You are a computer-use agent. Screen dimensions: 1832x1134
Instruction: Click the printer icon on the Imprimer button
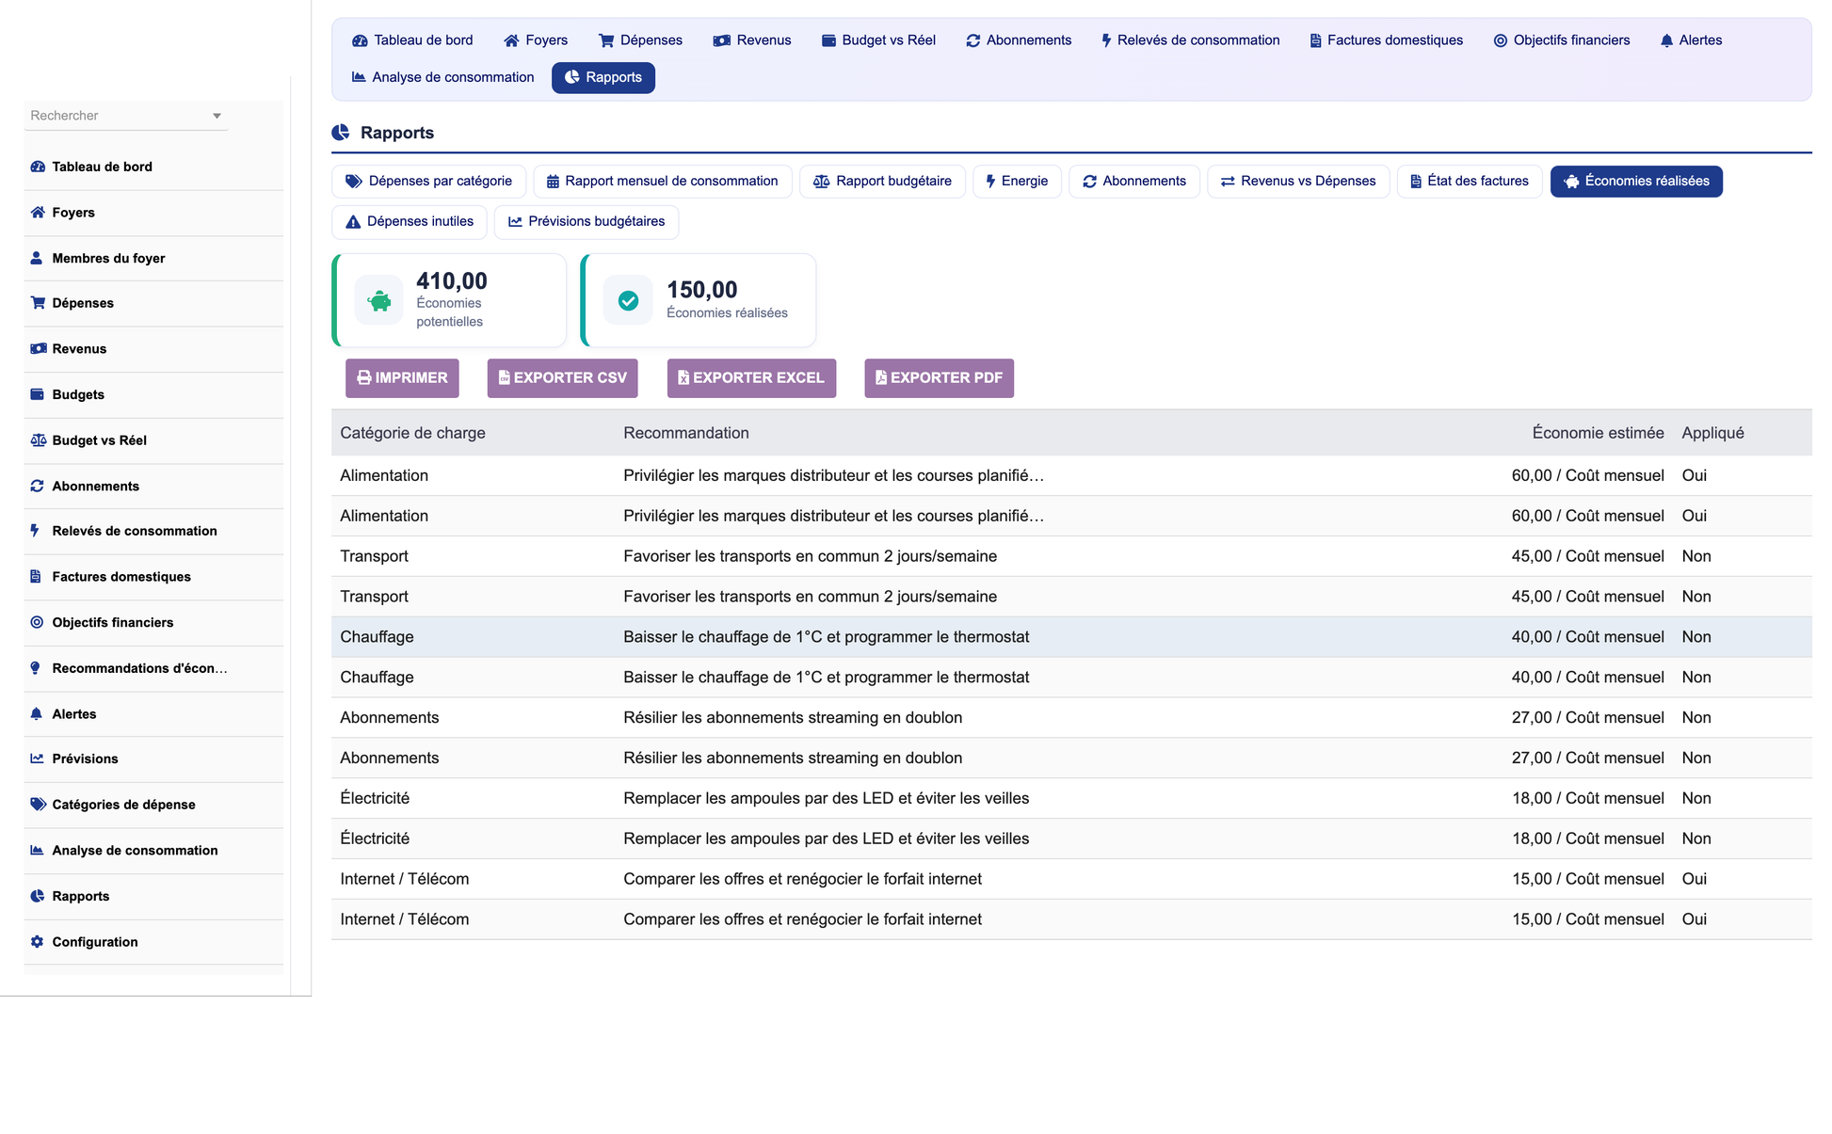pos(364,378)
